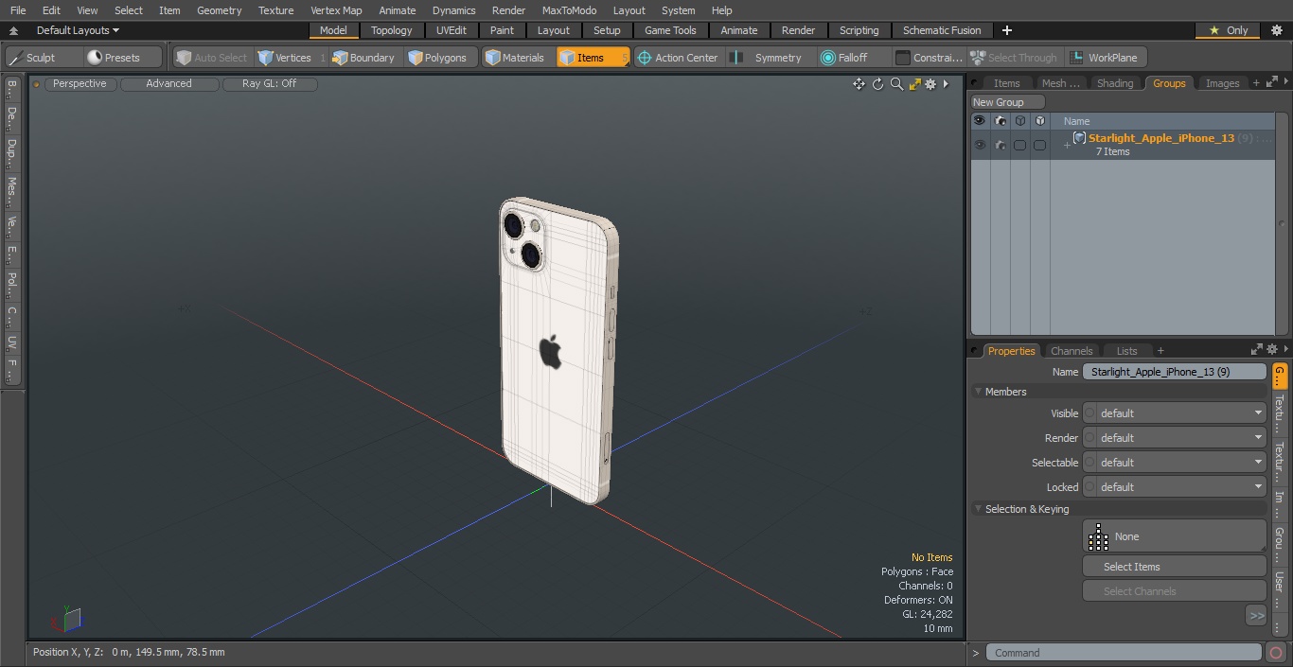Click the viewport zoom magnifier icon
1293x667 pixels.
click(x=896, y=84)
